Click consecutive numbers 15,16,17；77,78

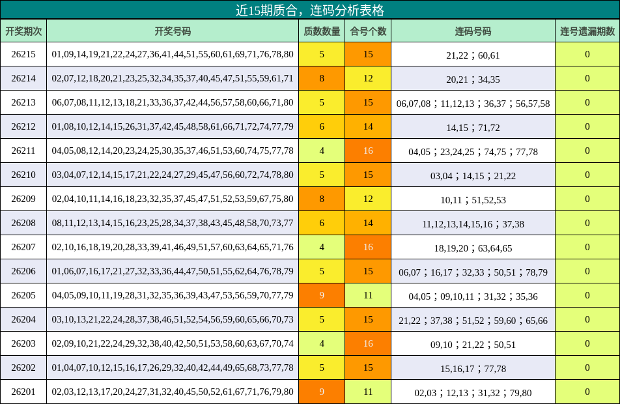pyautogui.click(x=473, y=369)
